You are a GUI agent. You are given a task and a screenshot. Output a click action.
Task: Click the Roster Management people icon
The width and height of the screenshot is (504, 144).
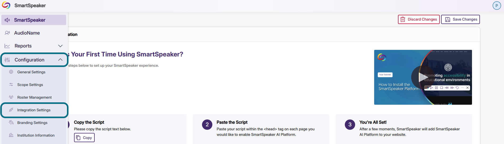pyautogui.click(x=11, y=97)
